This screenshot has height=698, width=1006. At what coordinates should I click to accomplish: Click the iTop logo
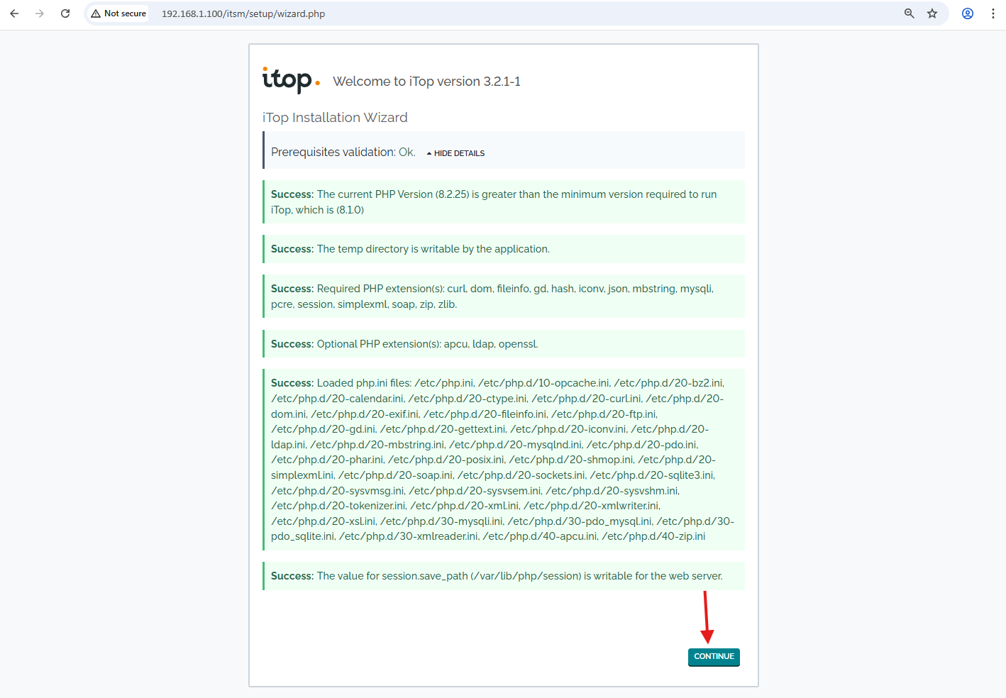(x=291, y=80)
